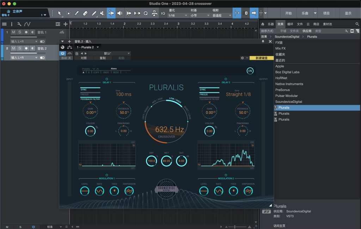Add an insert with plus in plugin header
The height and width of the screenshot is (229, 361).
pos(69,42)
